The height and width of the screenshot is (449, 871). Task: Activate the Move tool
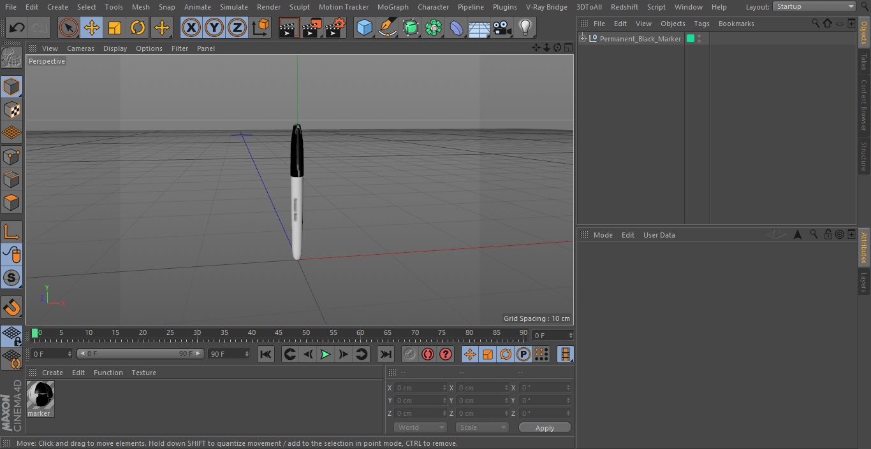pos(92,27)
